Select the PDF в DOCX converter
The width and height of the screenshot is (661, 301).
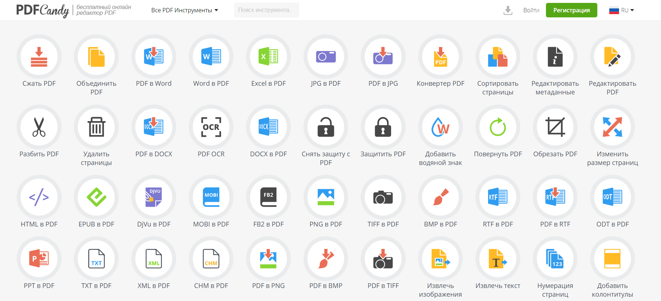tap(154, 127)
